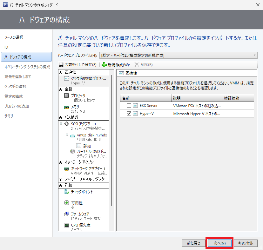
Task: Select CPU 優先度 tree item text
Action: click(81, 225)
